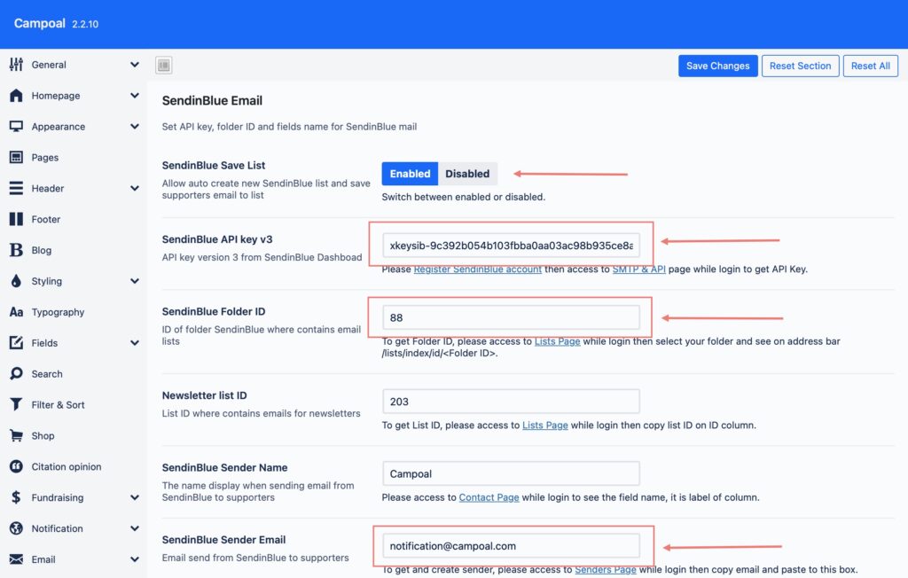The height and width of the screenshot is (578, 908).
Task: Click the Search magnifier icon in sidebar
Action: [16, 374]
